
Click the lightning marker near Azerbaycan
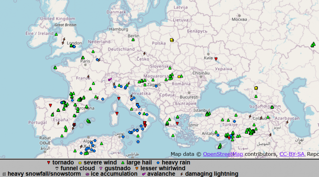[287, 122]
